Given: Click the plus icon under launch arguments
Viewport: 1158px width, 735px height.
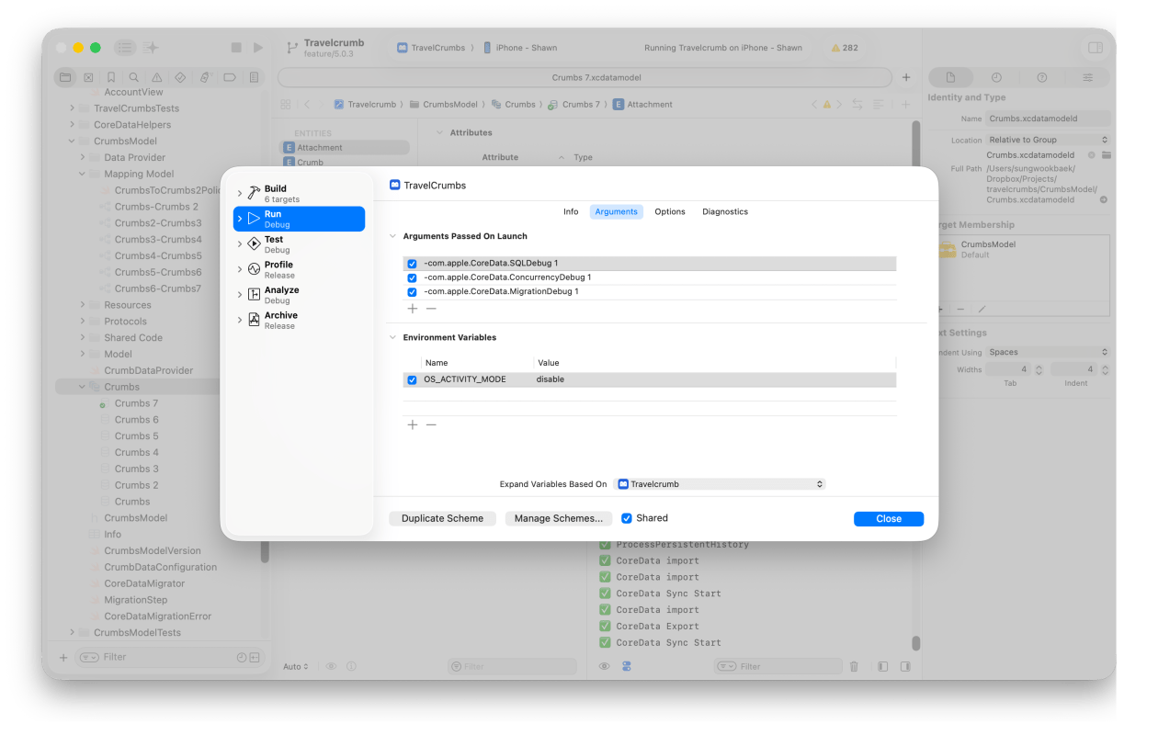Looking at the screenshot, I should pyautogui.click(x=413, y=309).
